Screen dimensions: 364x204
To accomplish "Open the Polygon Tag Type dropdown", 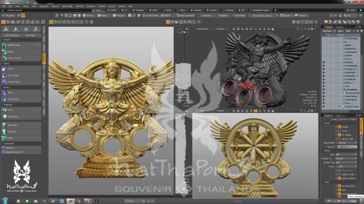I will tap(347, 158).
